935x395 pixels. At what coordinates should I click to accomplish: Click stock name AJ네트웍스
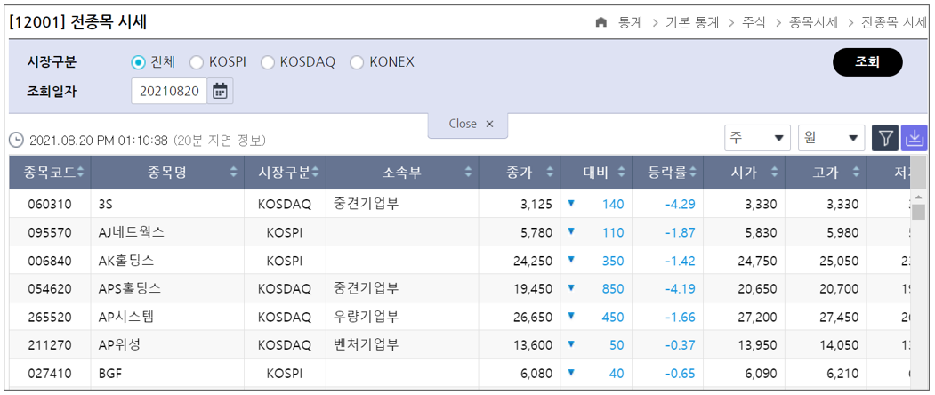tap(131, 233)
